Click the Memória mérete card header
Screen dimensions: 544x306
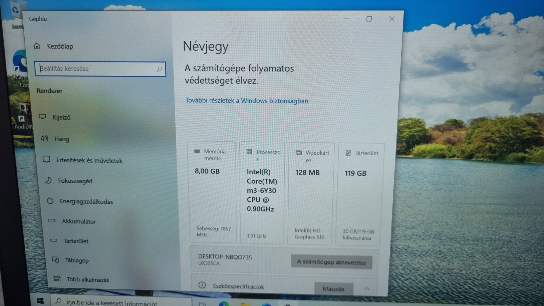210,155
